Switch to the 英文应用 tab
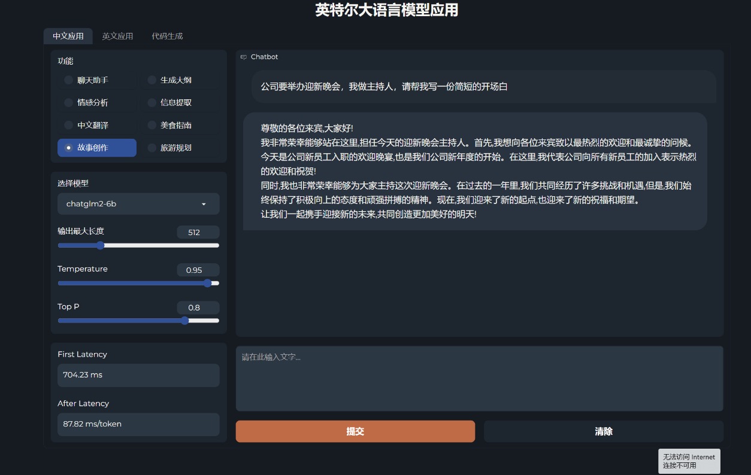Viewport: 751px width, 475px height. tap(118, 36)
